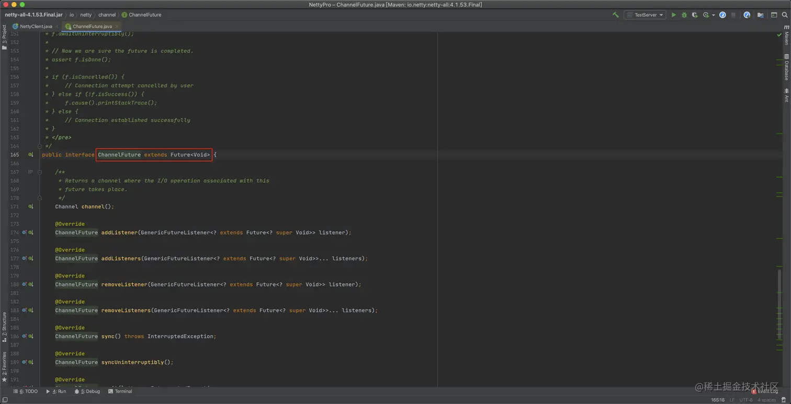Image resolution: width=791 pixels, height=404 pixels.
Task: Click the ChannelFuture breadcrumb item
Action: (142, 15)
